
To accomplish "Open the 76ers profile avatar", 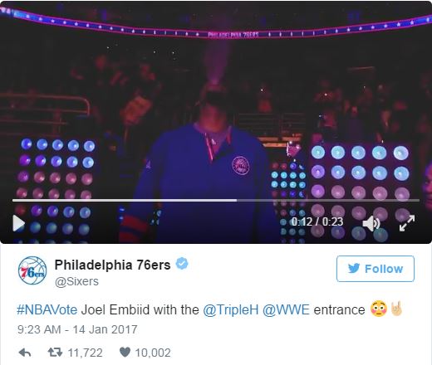I will point(32,270).
